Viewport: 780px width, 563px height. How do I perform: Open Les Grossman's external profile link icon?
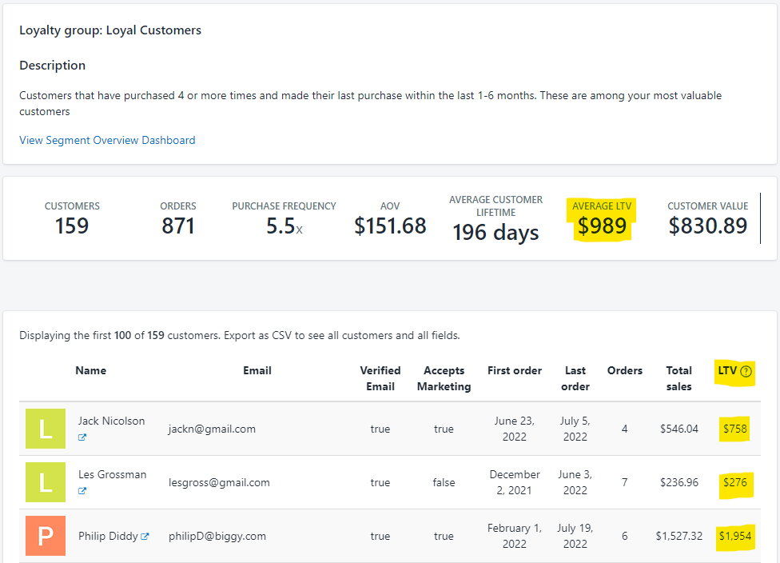82,491
